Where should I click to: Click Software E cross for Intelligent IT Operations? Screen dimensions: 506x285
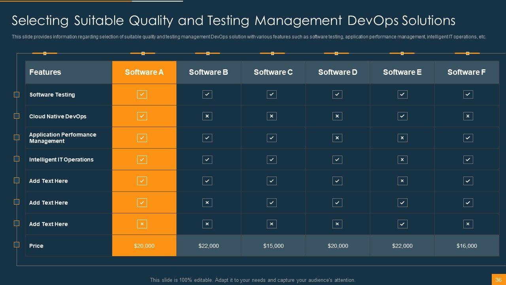pos(402,160)
